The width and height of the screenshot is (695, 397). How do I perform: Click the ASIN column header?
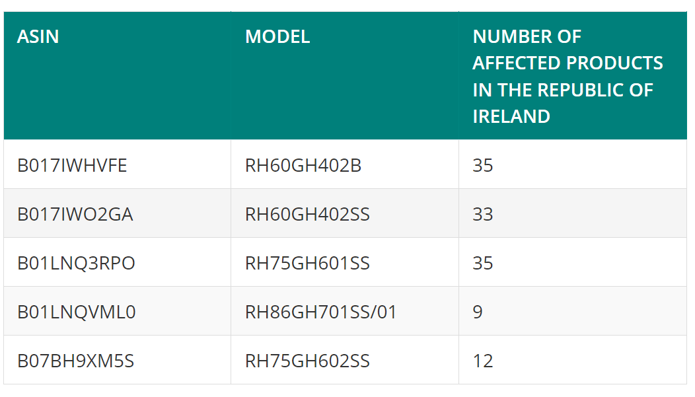tap(118, 76)
